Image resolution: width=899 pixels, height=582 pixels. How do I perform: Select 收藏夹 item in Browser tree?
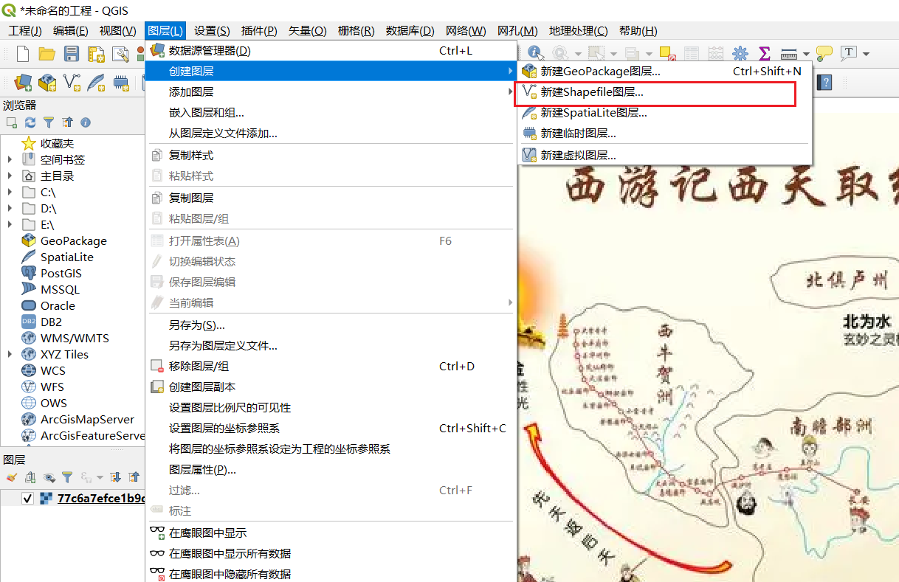point(58,143)
